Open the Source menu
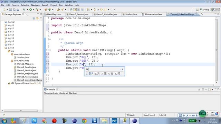The width and height of the screenshot is (221, 124). click(15, 5)
